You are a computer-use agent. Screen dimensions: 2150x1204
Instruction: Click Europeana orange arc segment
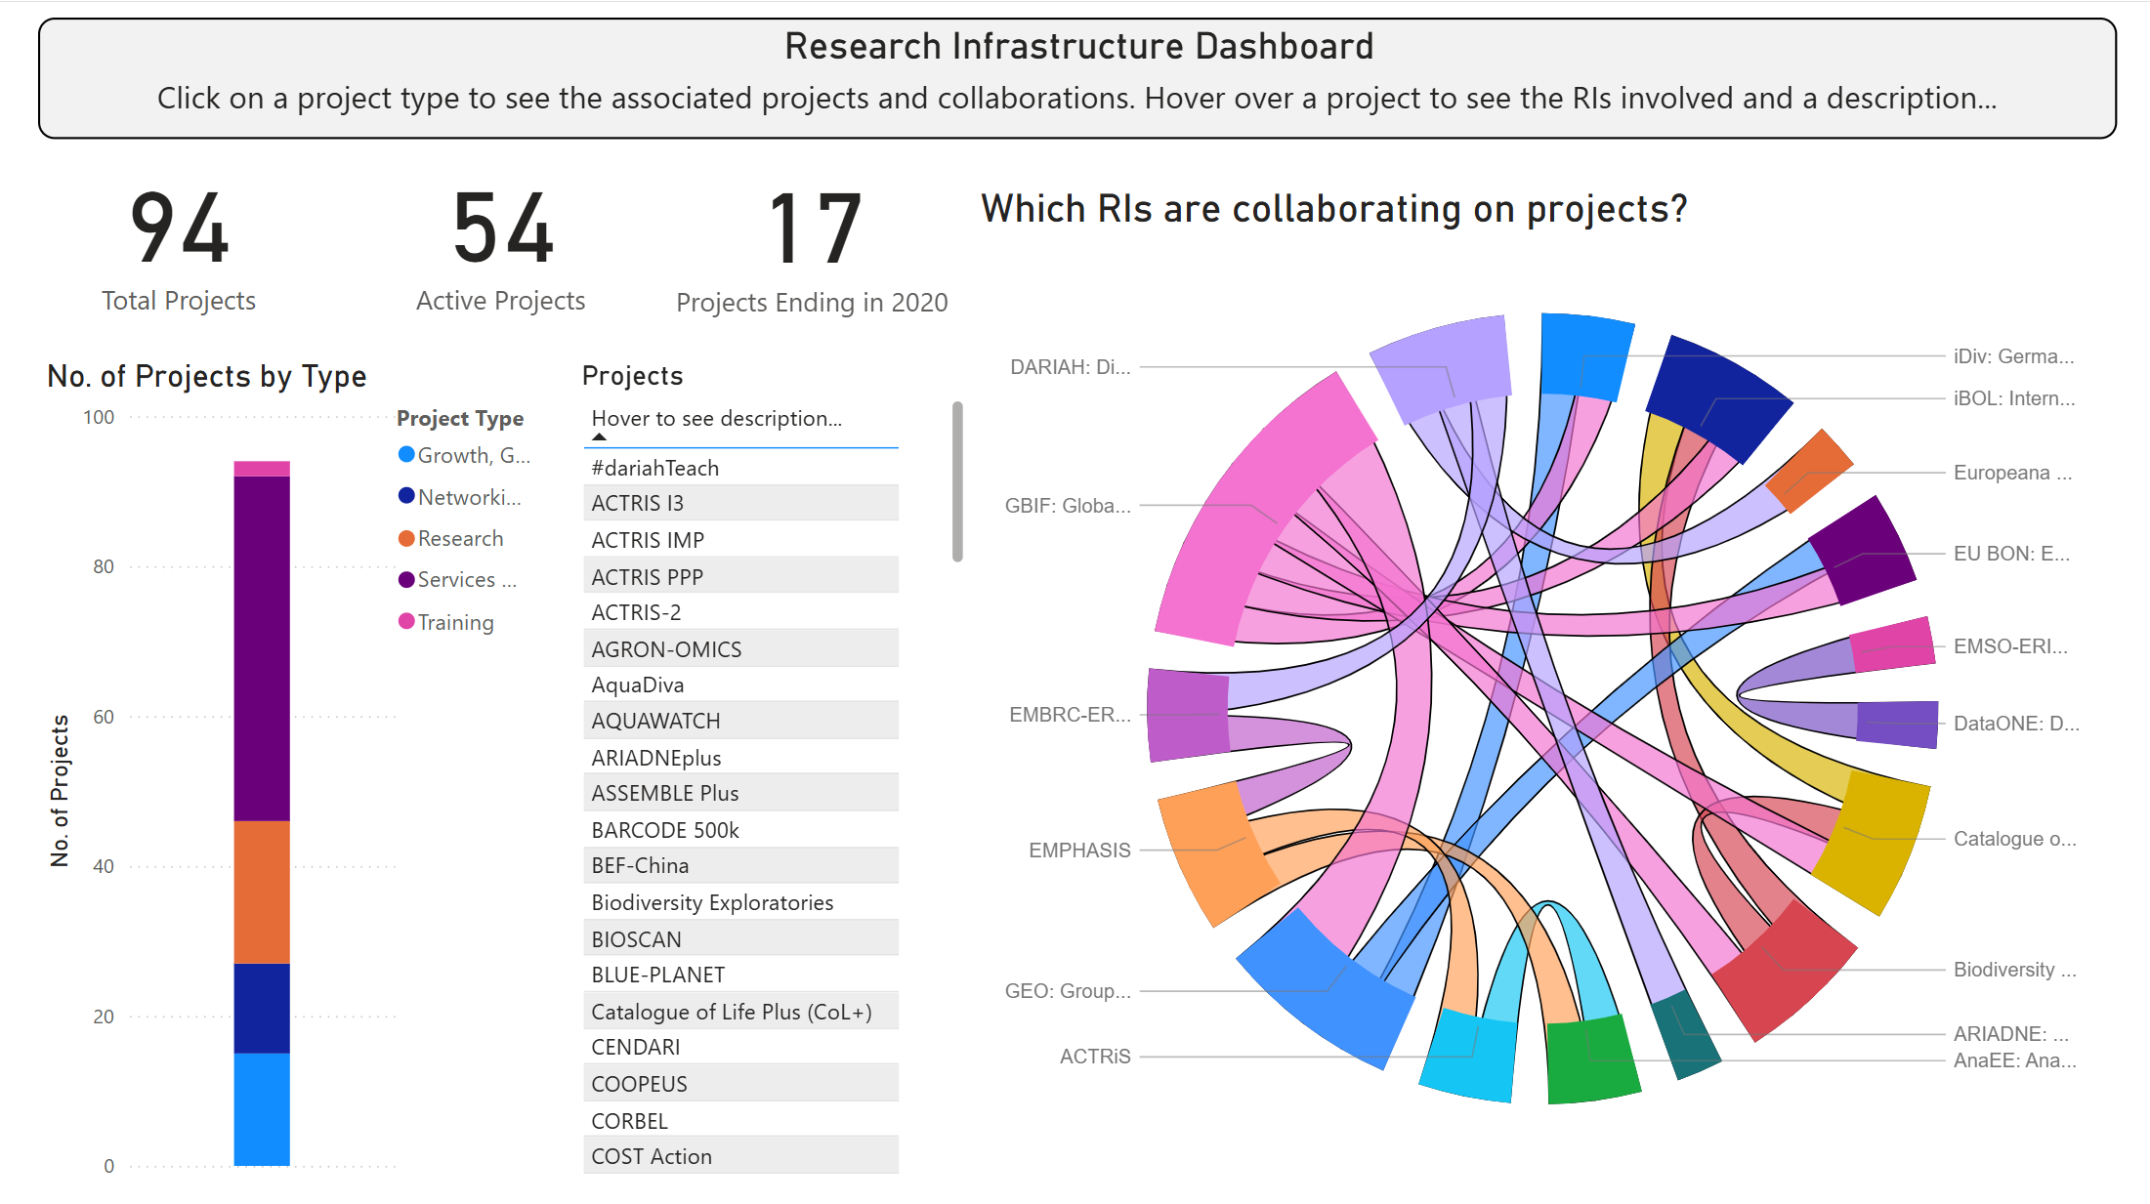pos(1809,471)
